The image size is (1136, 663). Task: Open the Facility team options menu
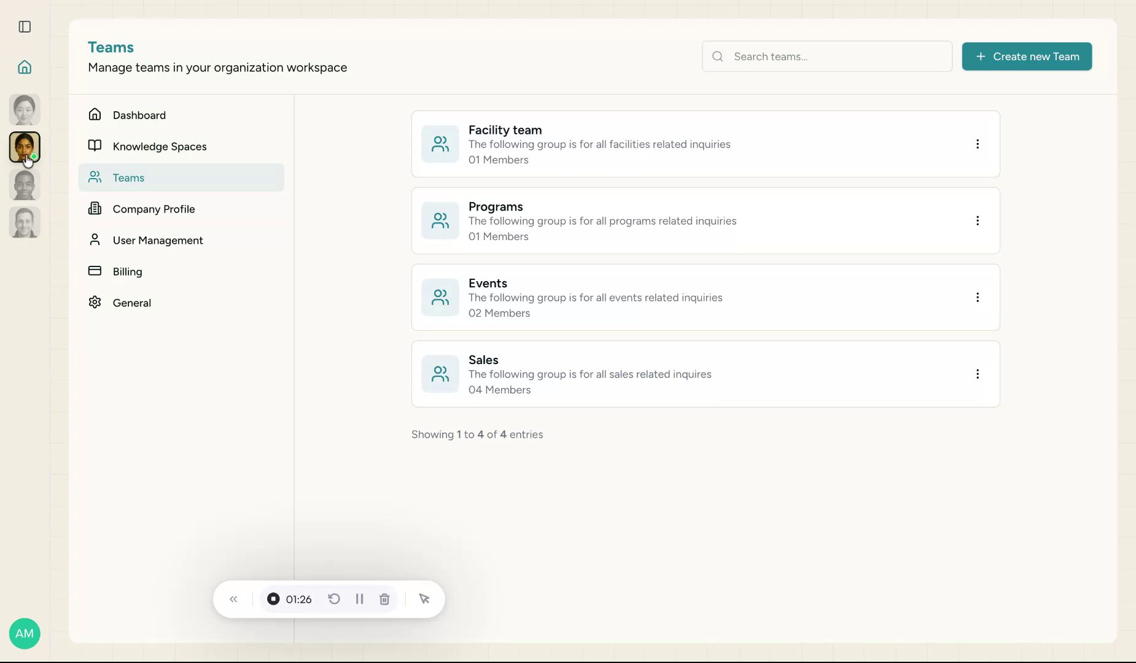click(978, 144)
